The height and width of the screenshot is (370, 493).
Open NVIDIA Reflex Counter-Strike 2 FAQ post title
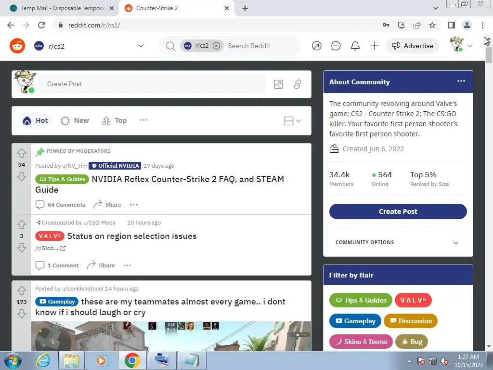pyautogui.click(x=160, y=185)
